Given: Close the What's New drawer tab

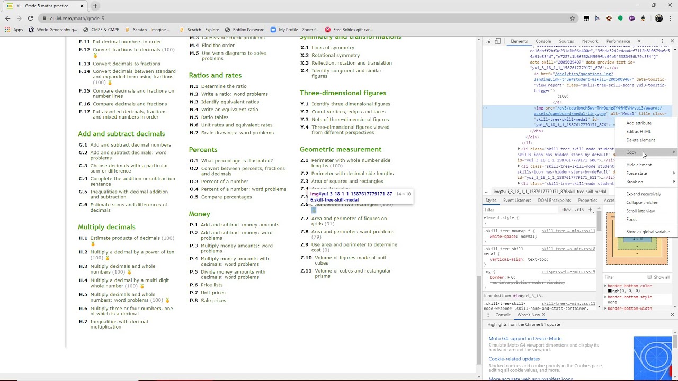Looking at the screenshot, I should tap(543, 315).
